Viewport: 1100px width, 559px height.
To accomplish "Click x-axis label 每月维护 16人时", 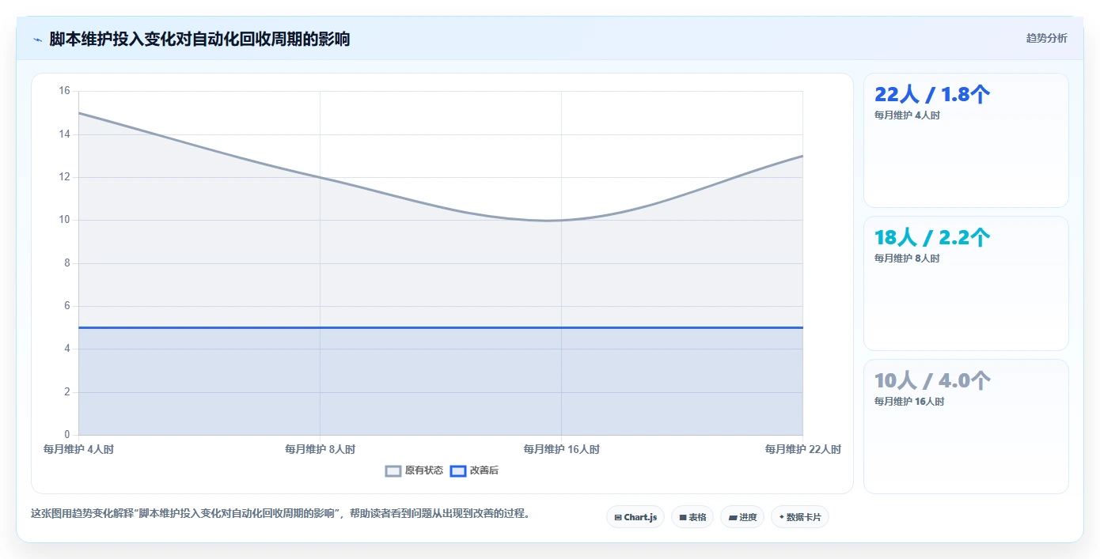I will coord(561,449).
